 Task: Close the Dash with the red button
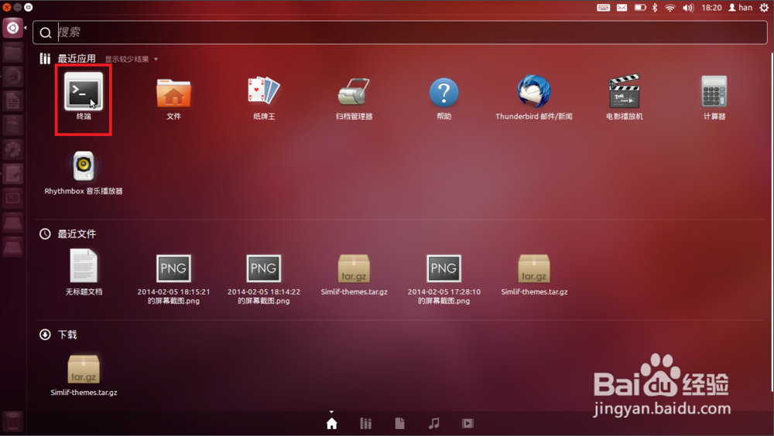tap(7, 7)
